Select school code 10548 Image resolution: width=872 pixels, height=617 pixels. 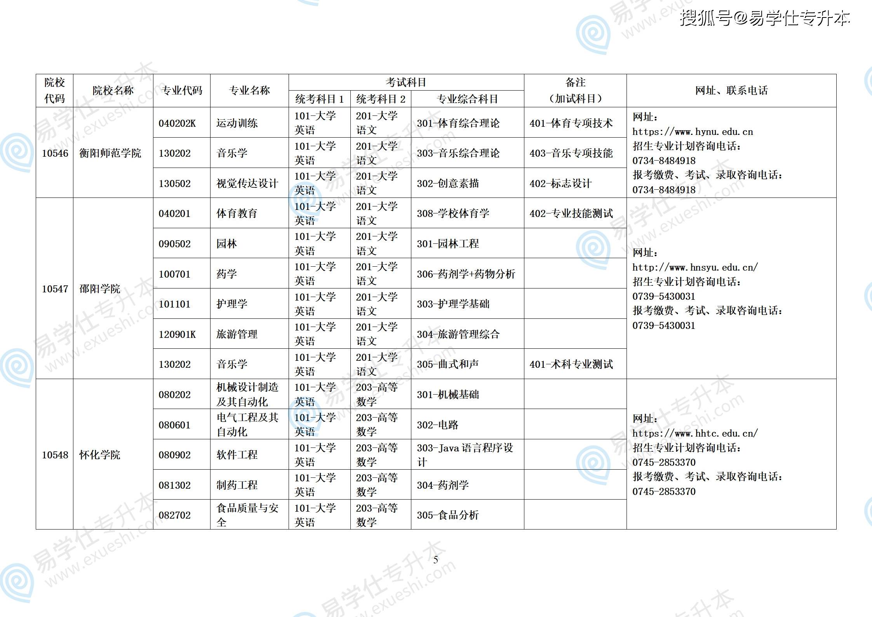(x=55, y=455)
